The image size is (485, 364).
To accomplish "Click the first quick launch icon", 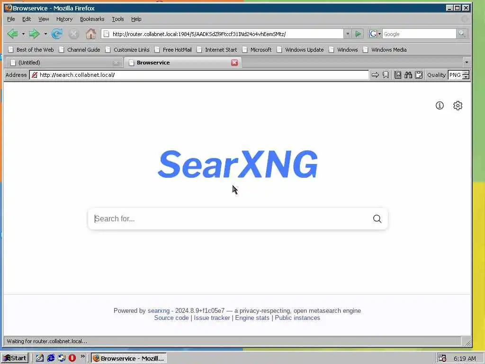I will [x=40, y=358].
